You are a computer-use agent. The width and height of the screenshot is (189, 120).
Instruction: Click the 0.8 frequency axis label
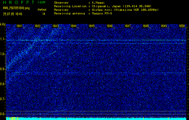tap(3, 84)
